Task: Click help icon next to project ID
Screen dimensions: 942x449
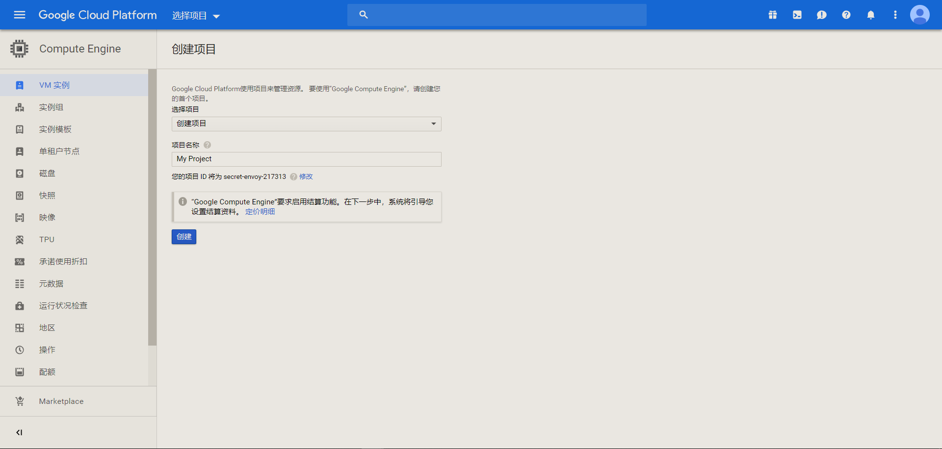Action: pyautogui.click(x=293, y=176)
